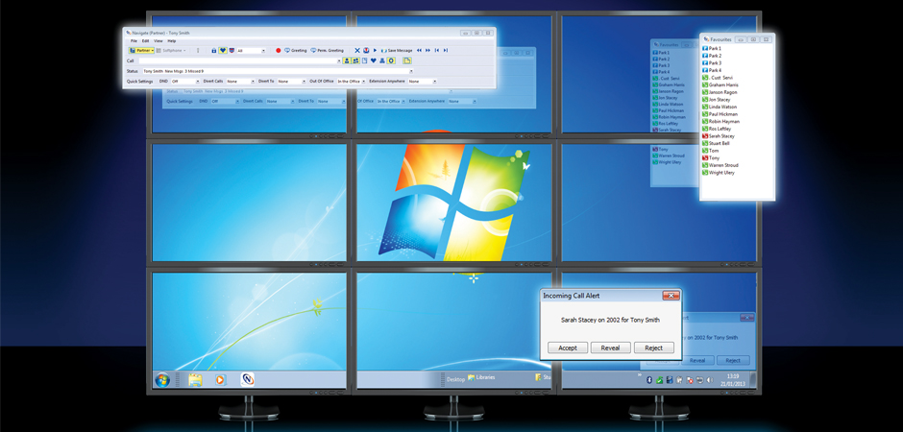
Task: Expand the Call field dropdown arrow
Action: [x=338, y=61]
